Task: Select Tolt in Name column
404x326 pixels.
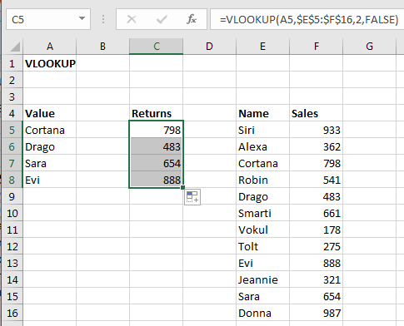Action: coord(262,246)
